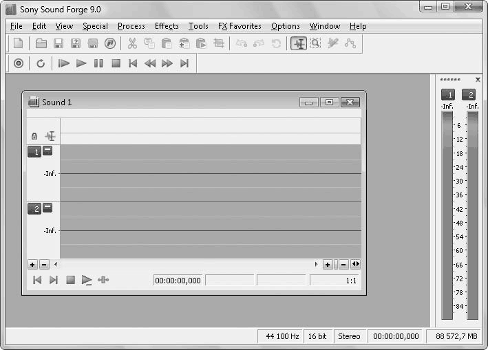
Task: Click the Stereo channels status field
Action: (x=349, y=336)
